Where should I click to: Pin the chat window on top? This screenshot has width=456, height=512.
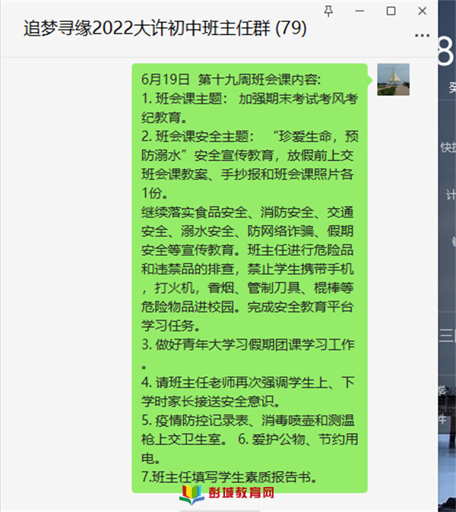click(x=328, y=11)
